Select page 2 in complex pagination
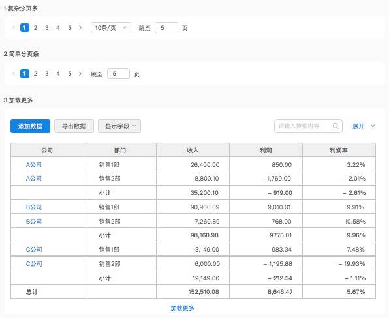Viewport: 389px width, 318px height. coord(35,28)
